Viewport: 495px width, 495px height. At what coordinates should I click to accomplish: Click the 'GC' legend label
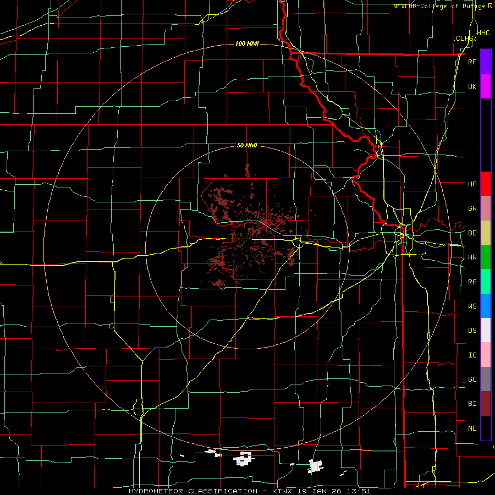click(472, 380)
